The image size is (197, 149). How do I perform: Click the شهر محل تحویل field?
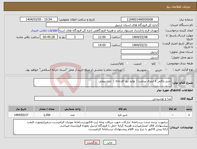(x=139, y=57)
